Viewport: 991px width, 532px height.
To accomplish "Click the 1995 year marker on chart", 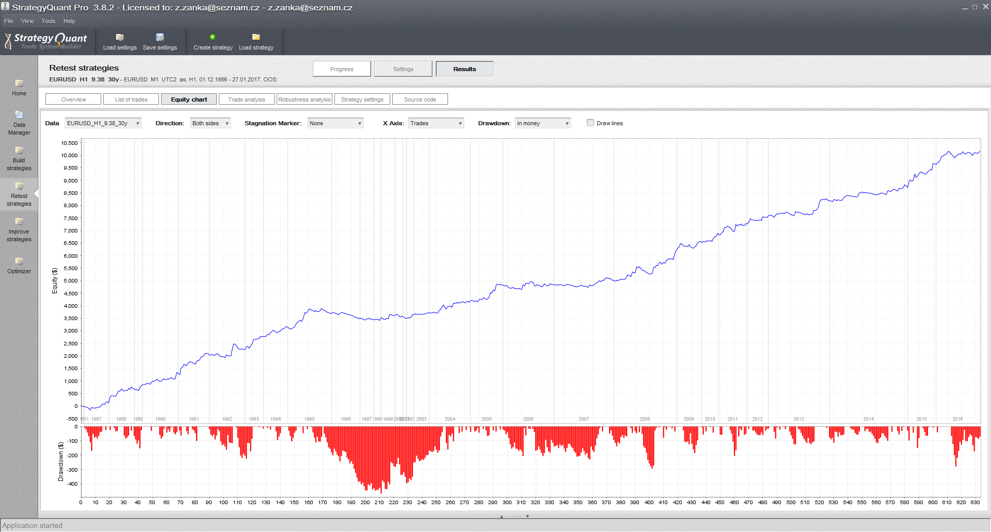I will click(x=310, y=419).
